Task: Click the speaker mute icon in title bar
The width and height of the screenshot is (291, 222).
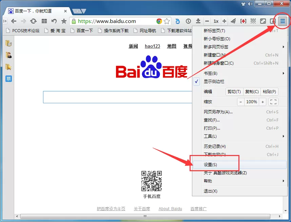Action: pos(250,4)
